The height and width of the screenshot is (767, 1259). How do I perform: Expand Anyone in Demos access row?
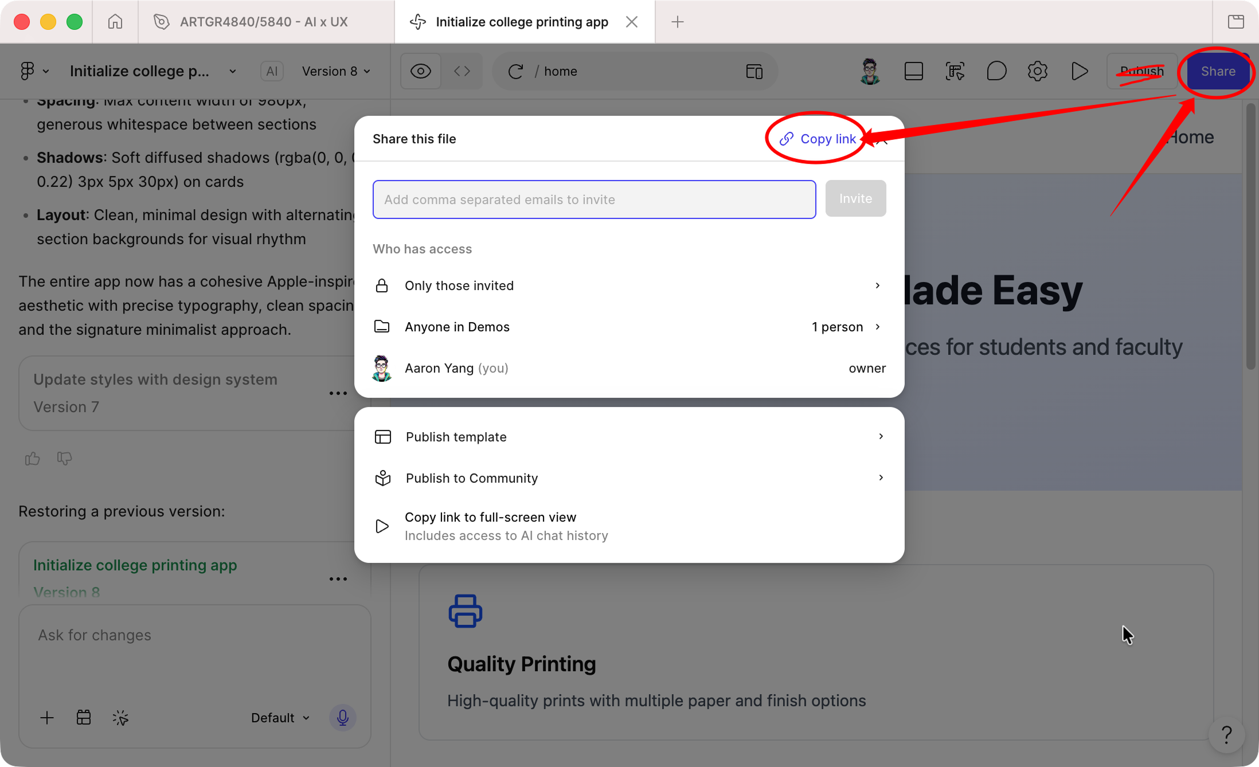(629, 327)
